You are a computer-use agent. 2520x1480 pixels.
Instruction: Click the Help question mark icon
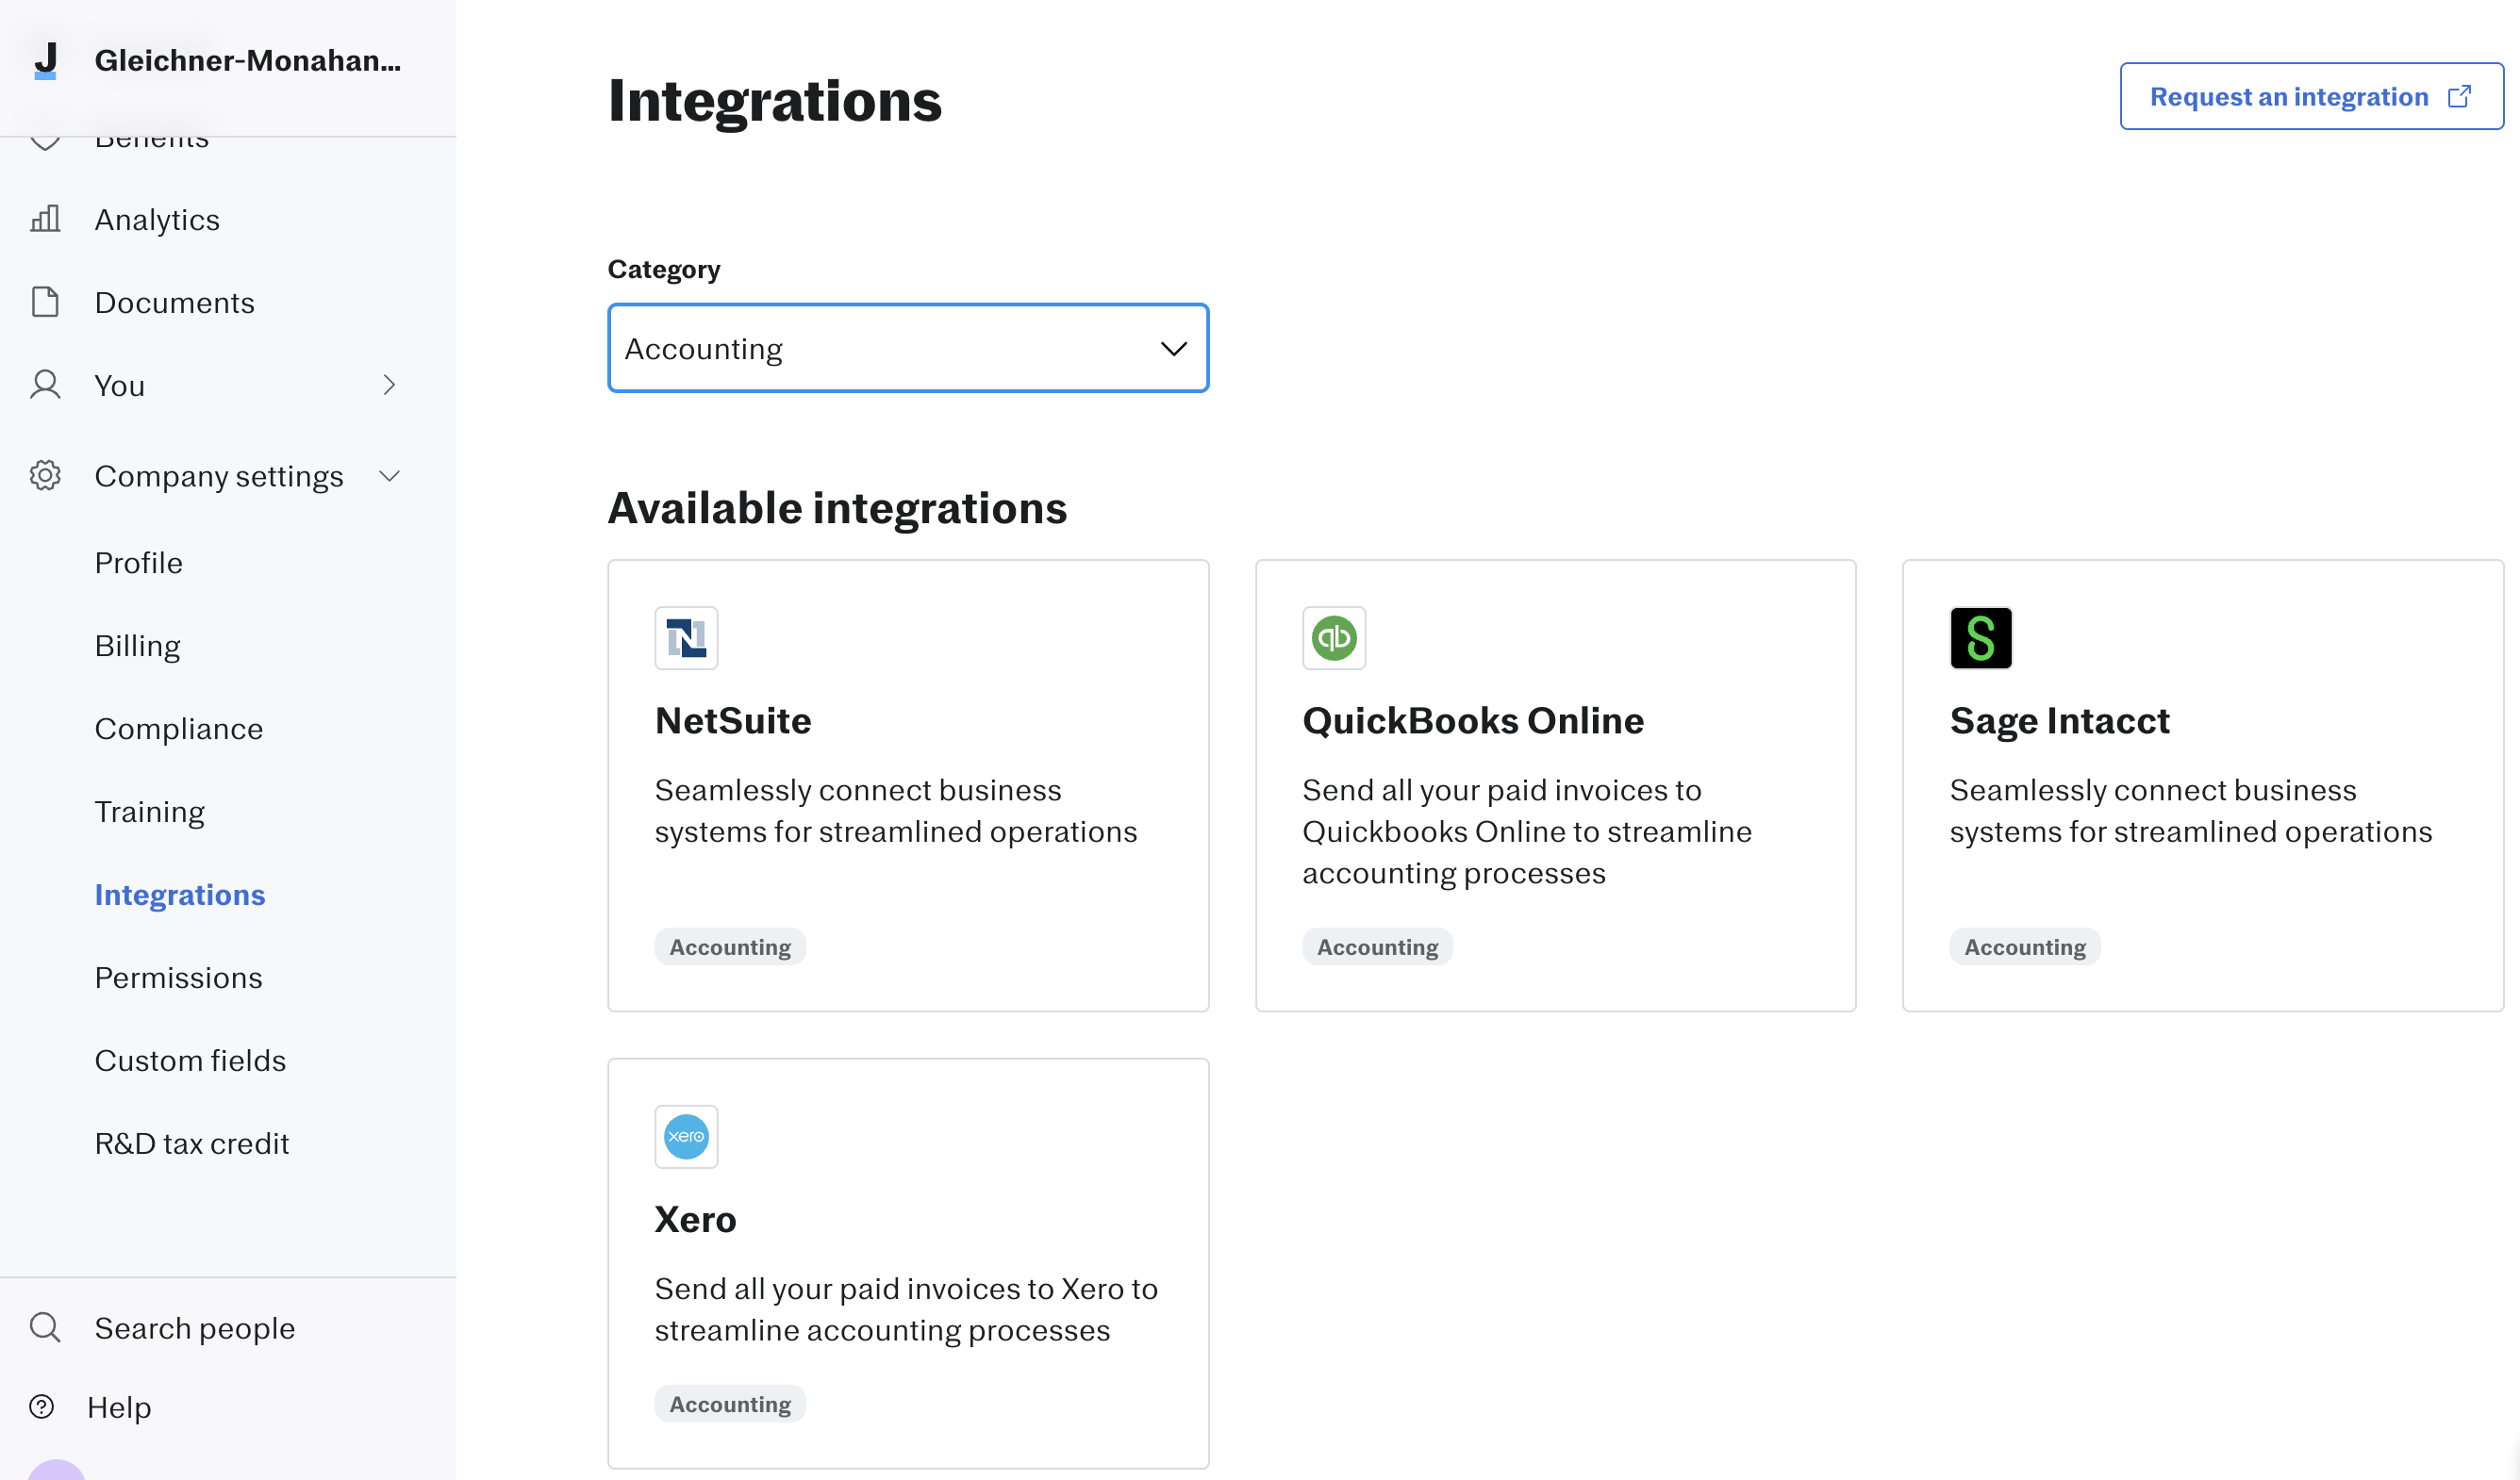(x=42, y=1407)
